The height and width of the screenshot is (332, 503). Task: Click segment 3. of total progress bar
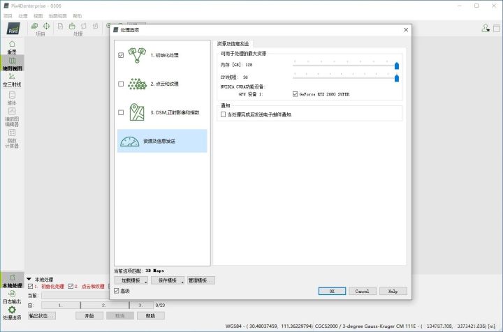tap(141, 305)
